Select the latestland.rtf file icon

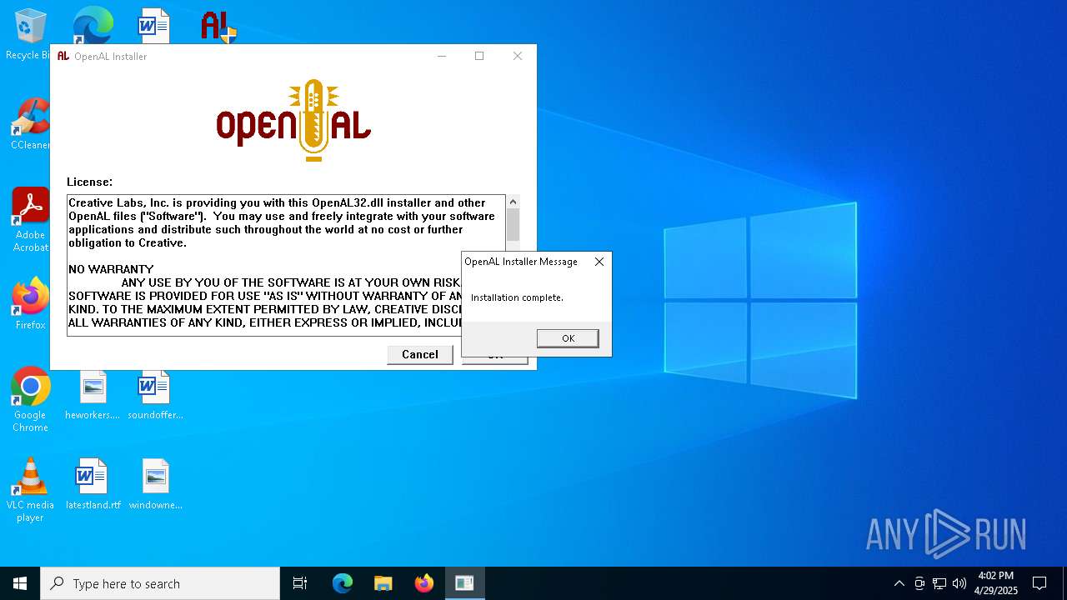pos(93,484)
